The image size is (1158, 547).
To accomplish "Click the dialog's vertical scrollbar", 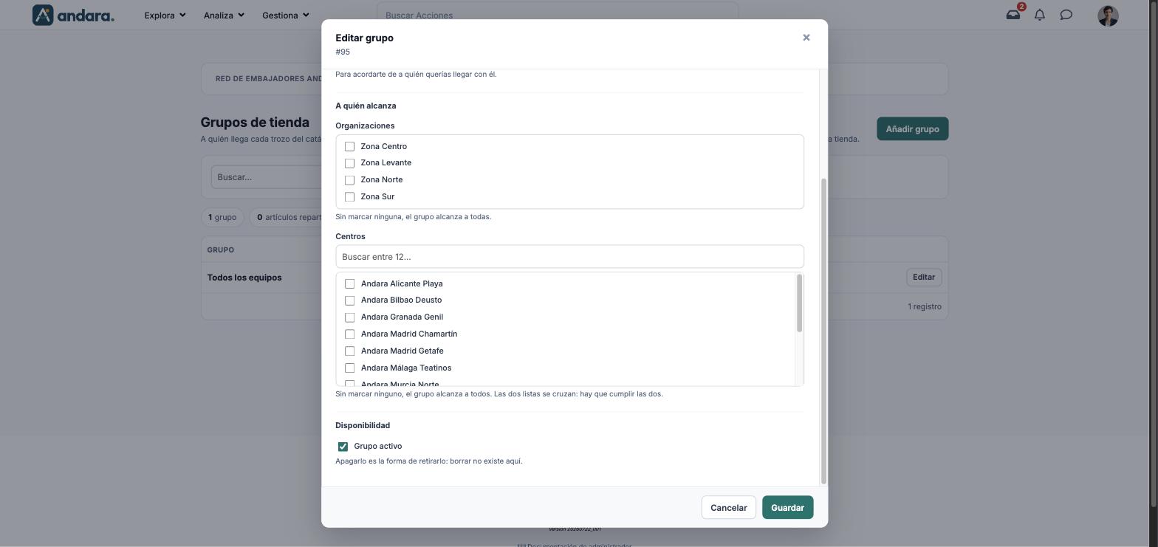I will pyautogui.click(x=823, y=331).
